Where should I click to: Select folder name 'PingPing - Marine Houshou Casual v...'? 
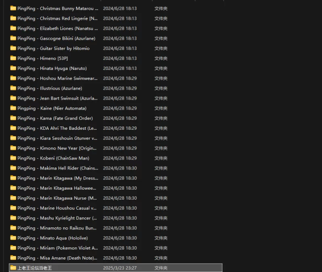coord(57,208)
